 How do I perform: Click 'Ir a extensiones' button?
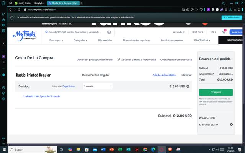pyautogui.click(x=232, y=18)
